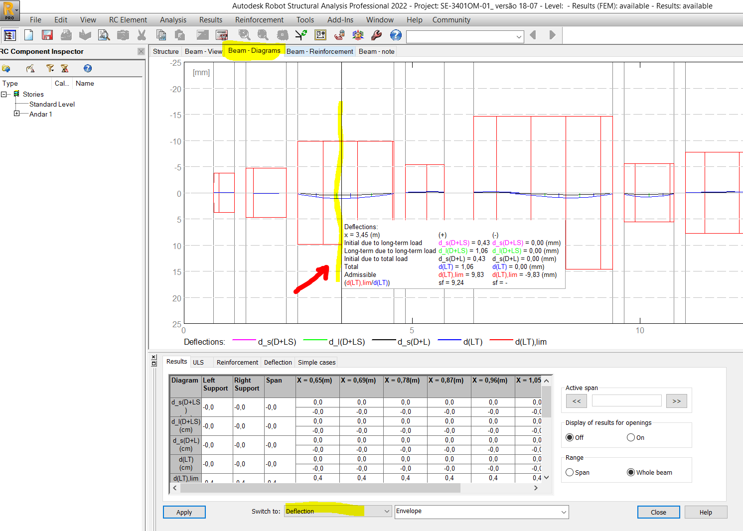Select the Off radio button for openings results
743x531 pixels.
(569, 437)
